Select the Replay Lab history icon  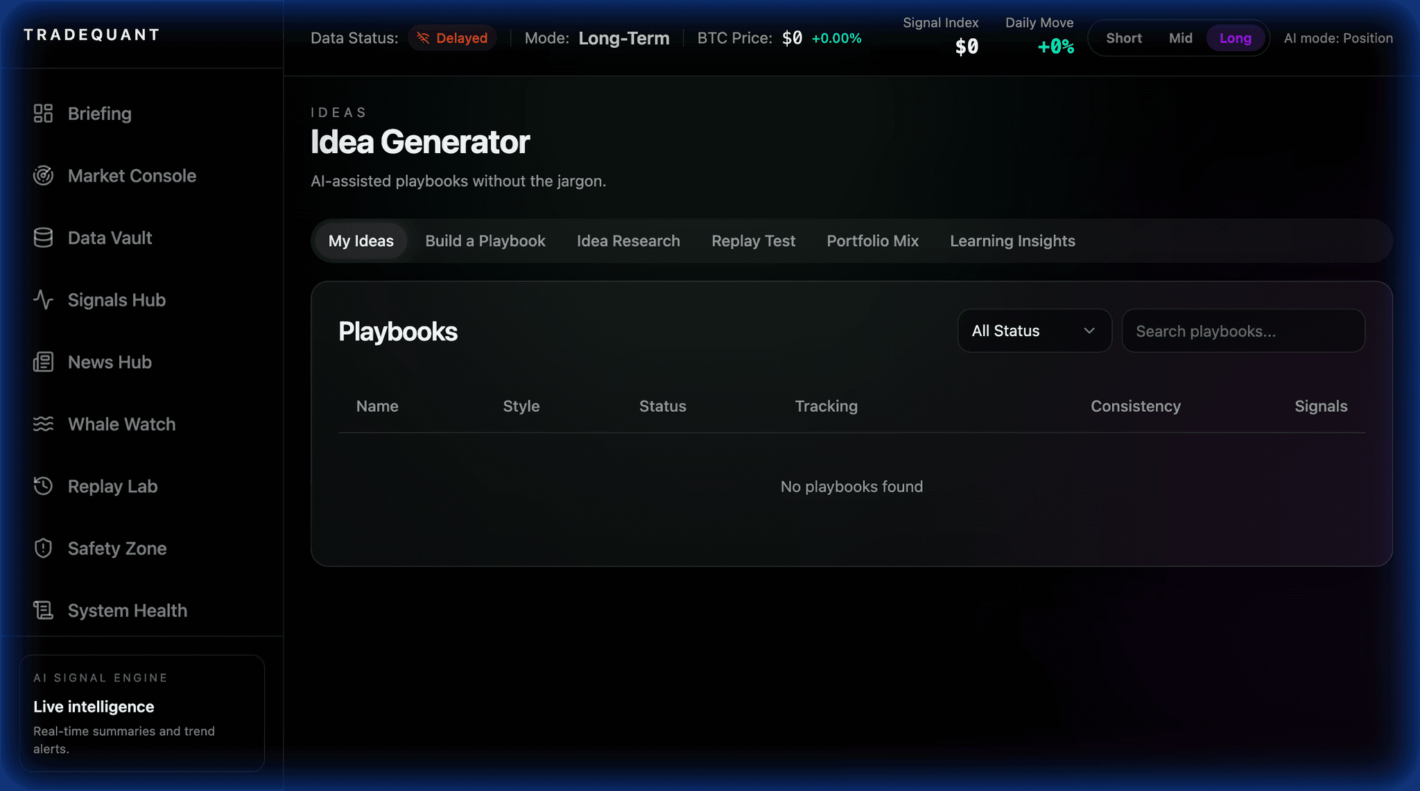tap(43, 485)
